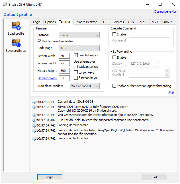Select the Terminal tab
The image size is (180, 184).
tap(65, 21)
